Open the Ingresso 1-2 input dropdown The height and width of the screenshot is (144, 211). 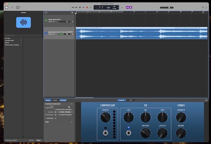tap(65, 112)
